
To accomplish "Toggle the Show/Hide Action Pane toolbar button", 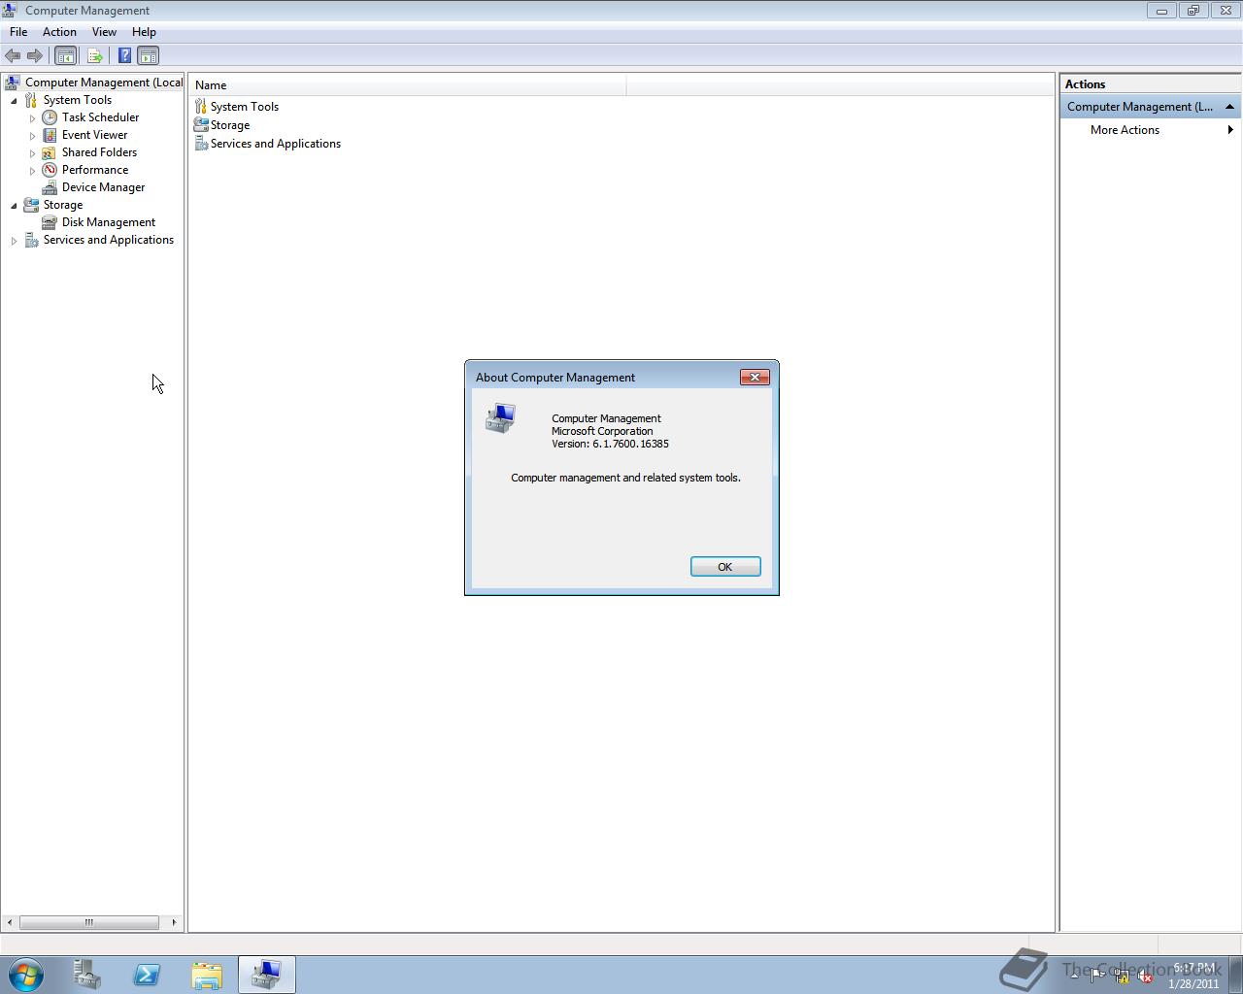I will click(149, 56).
